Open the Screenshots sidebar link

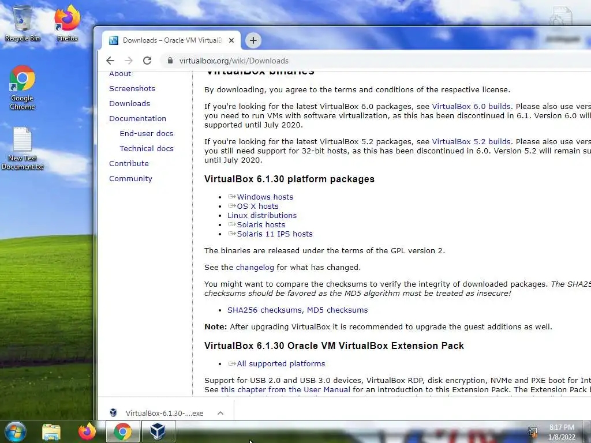[132, 88]
